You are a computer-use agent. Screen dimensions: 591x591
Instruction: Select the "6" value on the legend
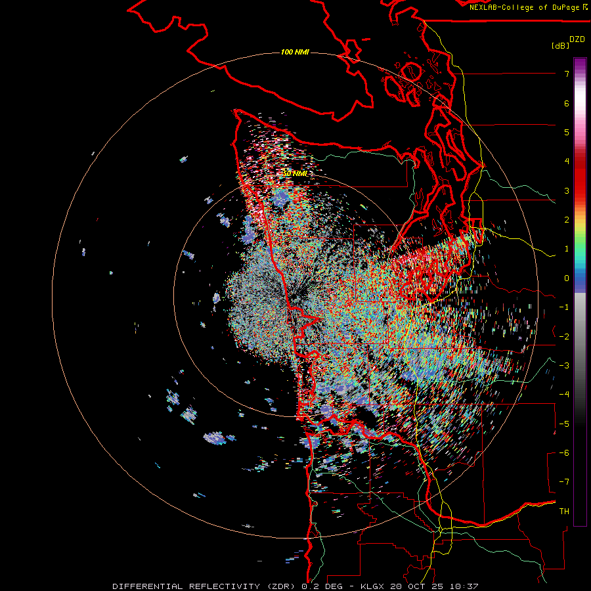click(x=567, y=103)
